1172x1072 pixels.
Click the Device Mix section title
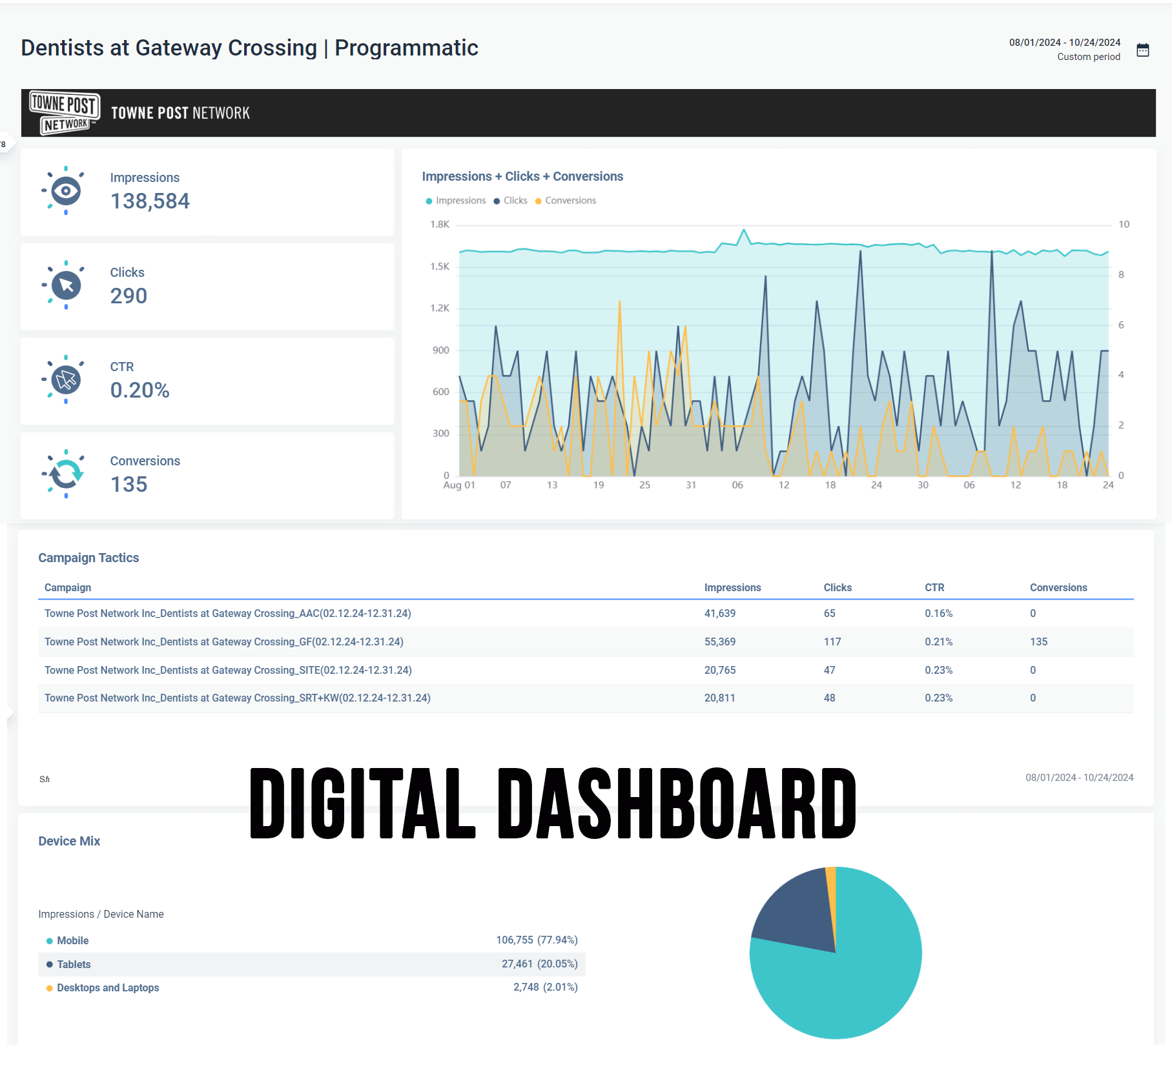(69, 841)
